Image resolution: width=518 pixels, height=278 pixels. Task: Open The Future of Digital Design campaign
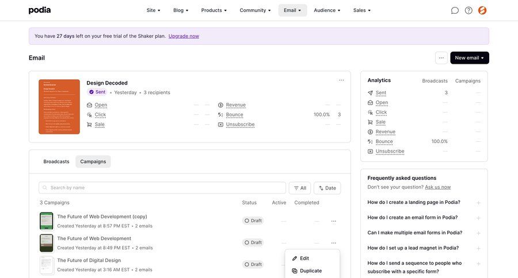(x=89, y=261)
